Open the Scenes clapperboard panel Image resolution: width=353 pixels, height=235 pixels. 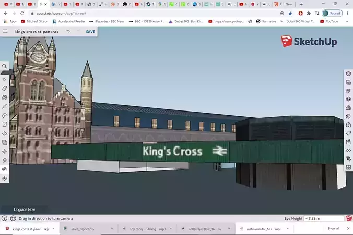(x=348, y=142)
